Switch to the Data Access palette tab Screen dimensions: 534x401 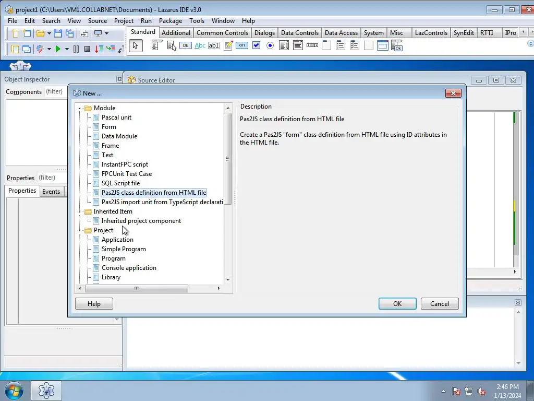tap(341, 33)
